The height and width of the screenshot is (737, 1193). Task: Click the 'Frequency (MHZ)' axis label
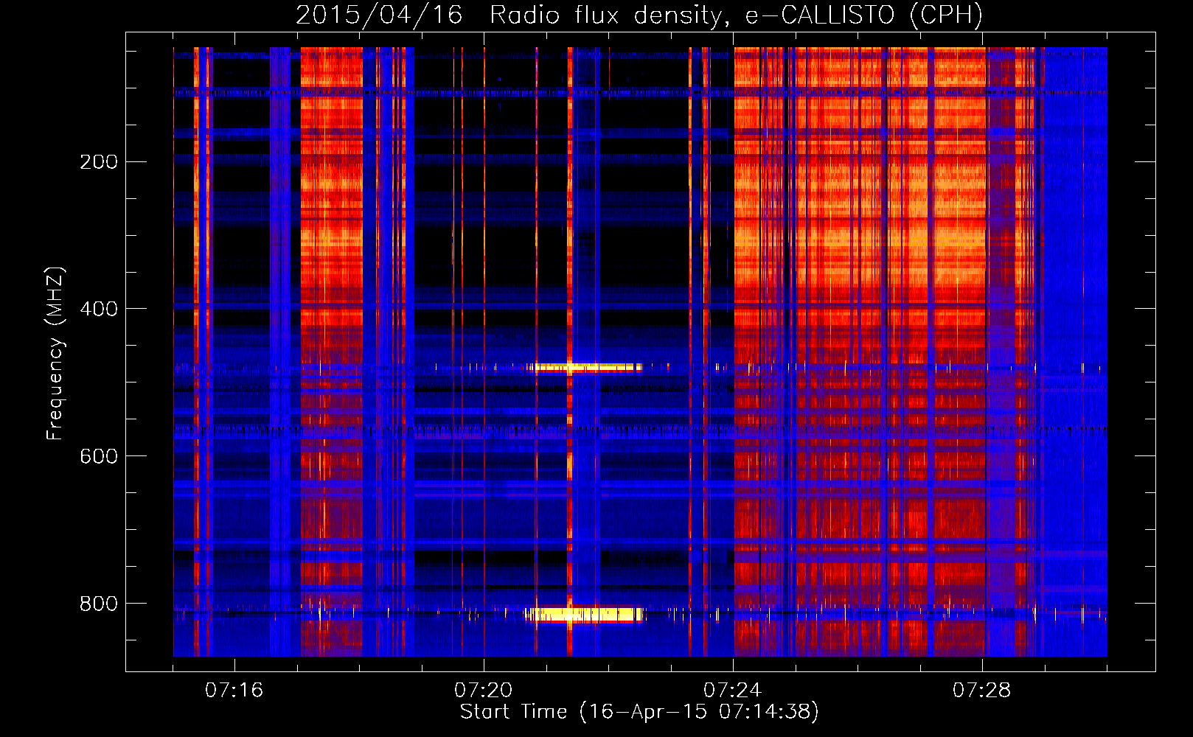coord(55,353)
